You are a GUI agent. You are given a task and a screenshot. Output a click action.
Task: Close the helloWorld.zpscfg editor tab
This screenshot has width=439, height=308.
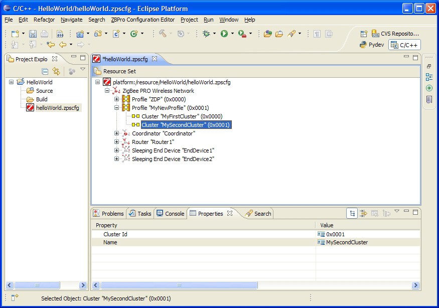point(155,59)
